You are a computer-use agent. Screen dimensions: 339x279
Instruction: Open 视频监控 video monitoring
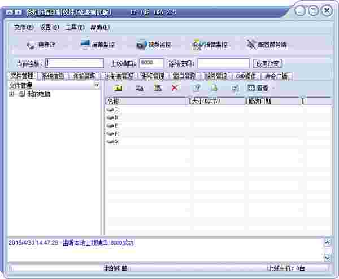154,45
